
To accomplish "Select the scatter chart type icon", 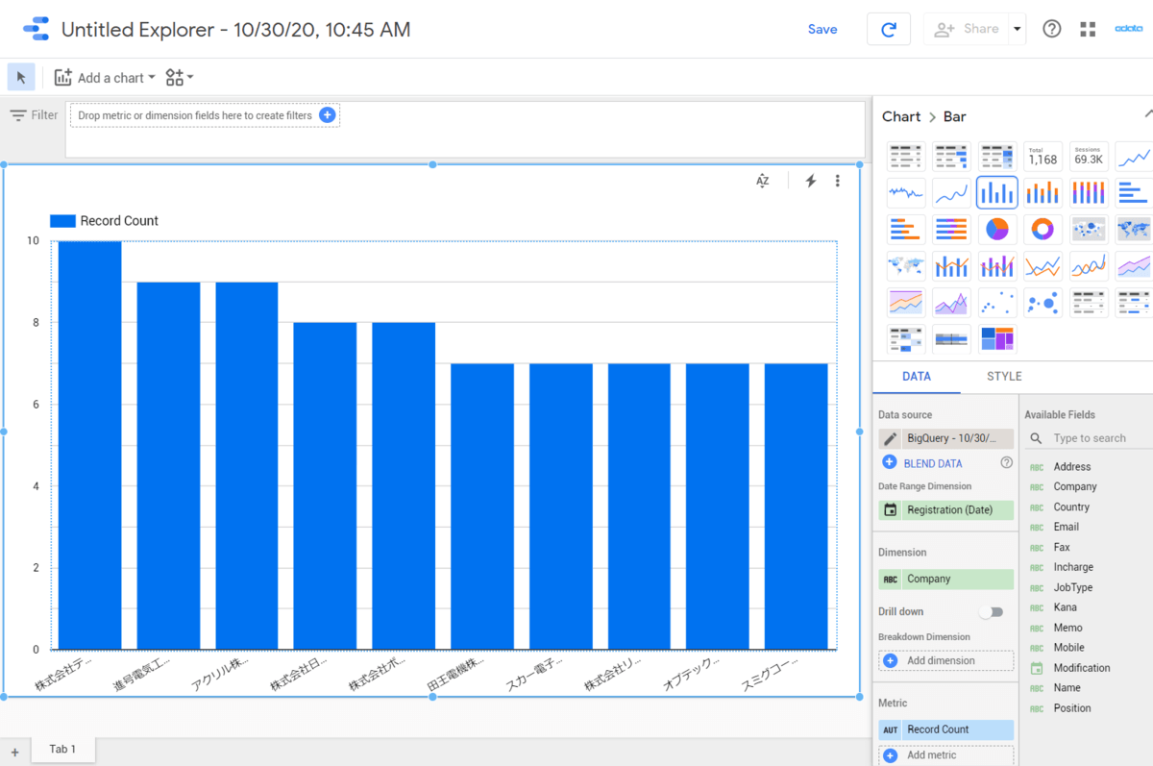I will pos(997,303).
